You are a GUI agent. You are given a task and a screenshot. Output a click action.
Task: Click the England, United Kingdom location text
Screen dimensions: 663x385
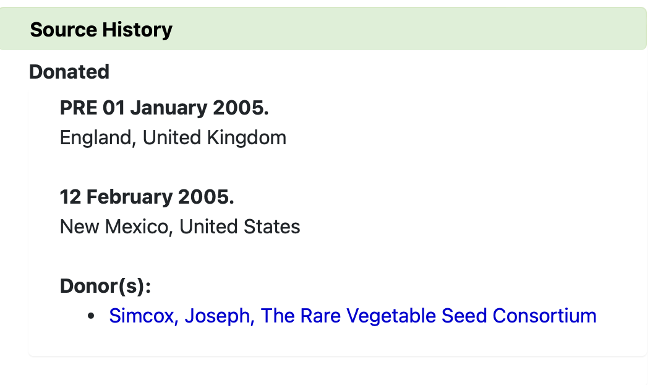(173, 137)
